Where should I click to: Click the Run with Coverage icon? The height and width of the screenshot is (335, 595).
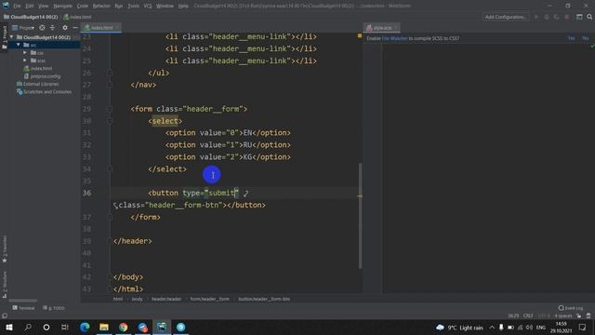tap(556, 17)
